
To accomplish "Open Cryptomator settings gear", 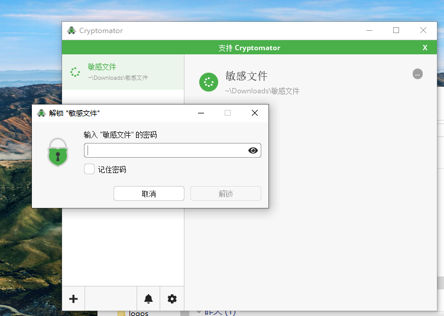I will point(172,299).
